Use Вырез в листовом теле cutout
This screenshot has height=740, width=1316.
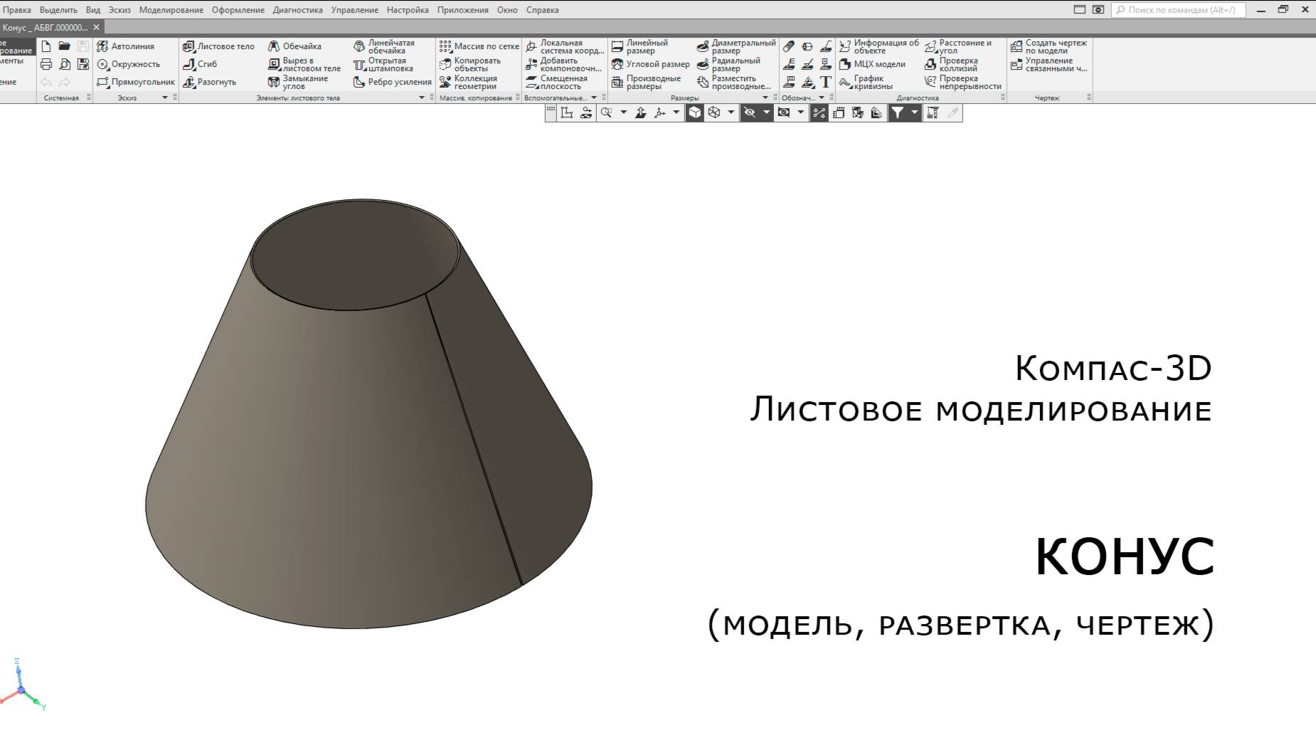click(x=304, y=64)
